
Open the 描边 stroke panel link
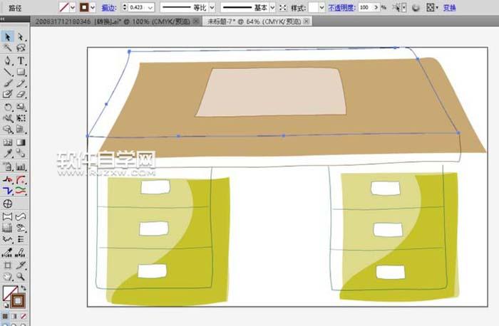click(x=109, y=8)
